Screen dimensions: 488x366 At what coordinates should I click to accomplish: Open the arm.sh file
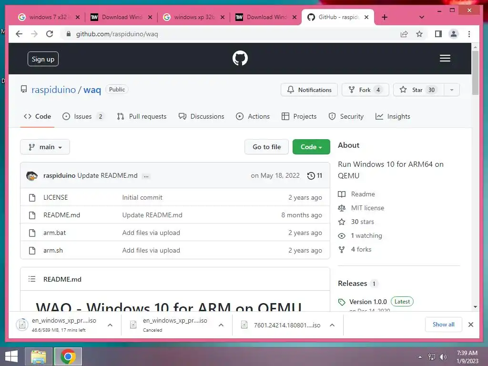tap(53, 251)
